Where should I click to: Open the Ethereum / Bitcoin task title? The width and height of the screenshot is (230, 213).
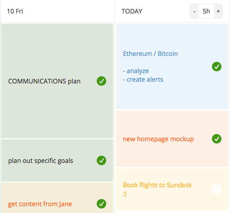(150, 54)
